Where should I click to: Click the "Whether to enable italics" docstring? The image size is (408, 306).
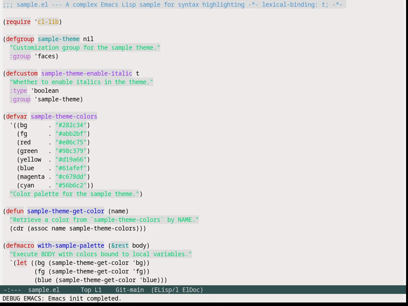81,82
